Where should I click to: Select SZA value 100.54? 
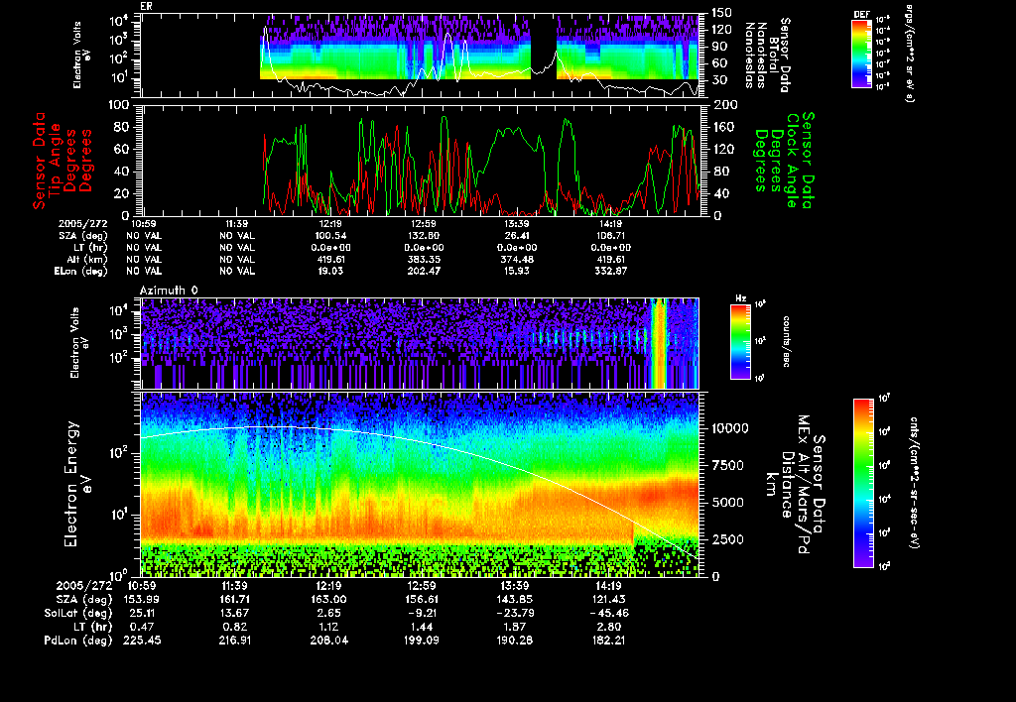(330, 236)
